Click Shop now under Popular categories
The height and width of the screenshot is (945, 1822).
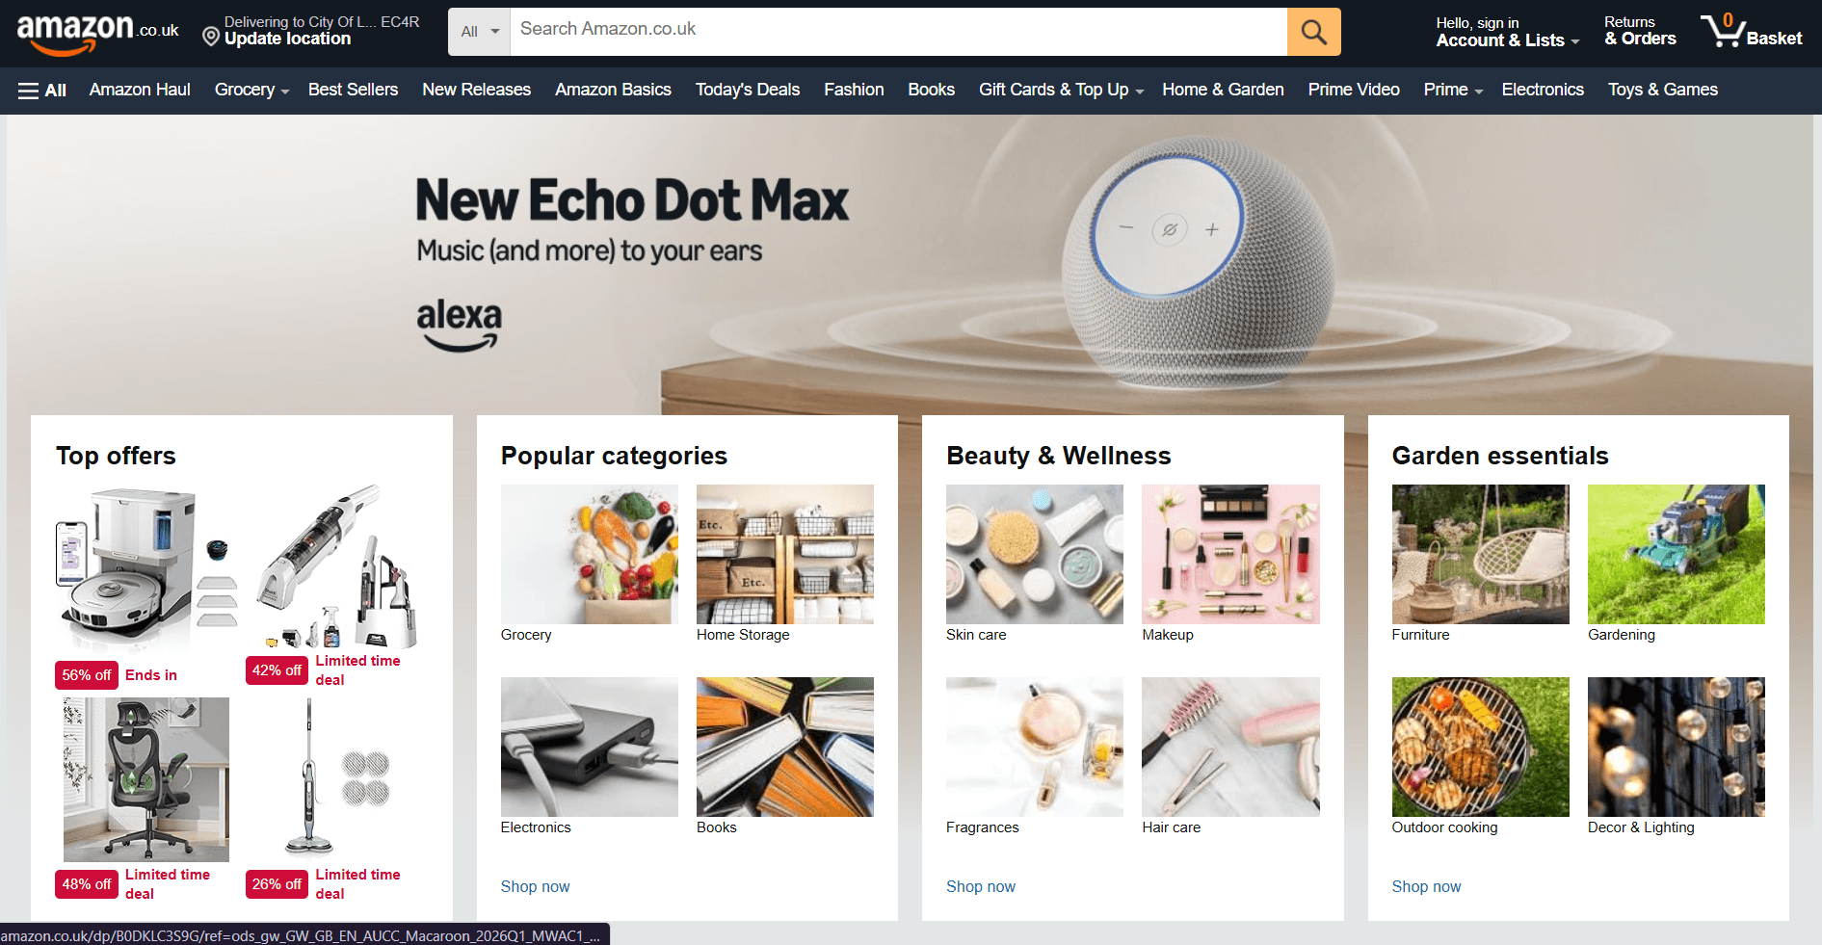pyautogui.click(x=535, y=886)
